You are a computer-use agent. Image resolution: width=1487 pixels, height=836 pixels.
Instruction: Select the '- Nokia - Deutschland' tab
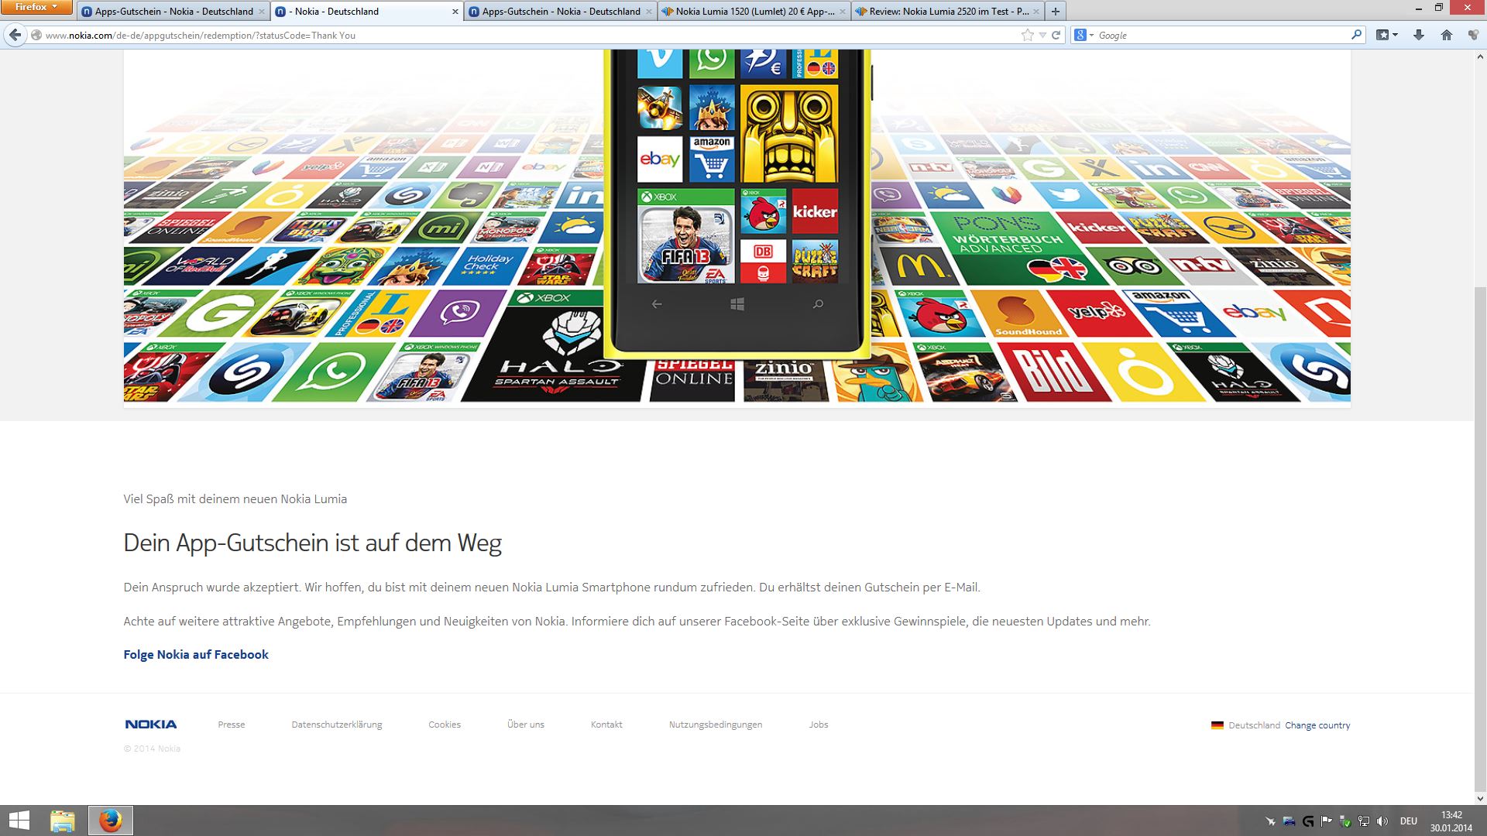pyautogui.click(x=367, y=11)
